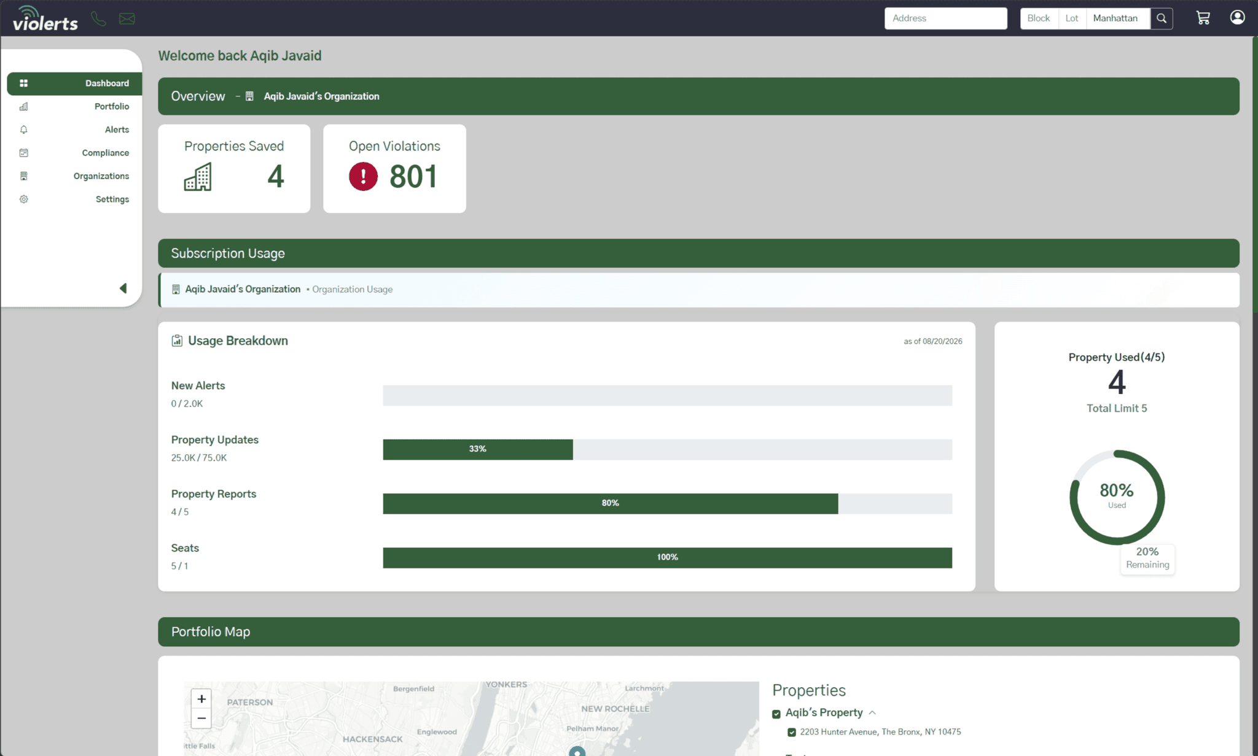Open the shopping cart
The height and width of the screenshot is (756, 1258).
[1203, 18]
